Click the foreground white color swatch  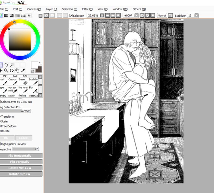point(34,65)
